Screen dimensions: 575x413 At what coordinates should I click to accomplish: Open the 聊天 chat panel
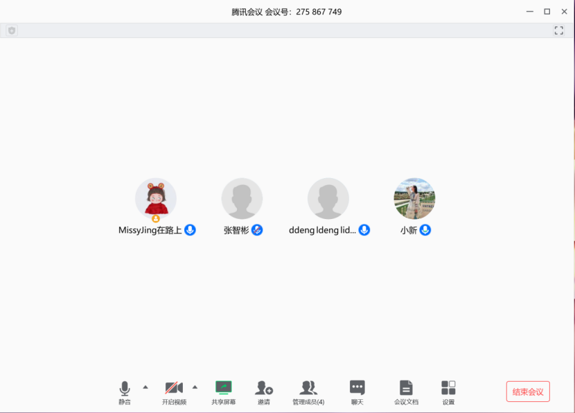357,392
